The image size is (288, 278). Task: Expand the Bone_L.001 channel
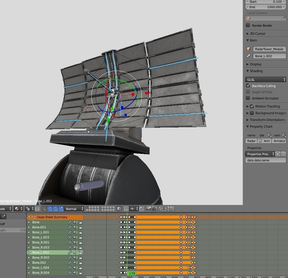tap(29, 232)
